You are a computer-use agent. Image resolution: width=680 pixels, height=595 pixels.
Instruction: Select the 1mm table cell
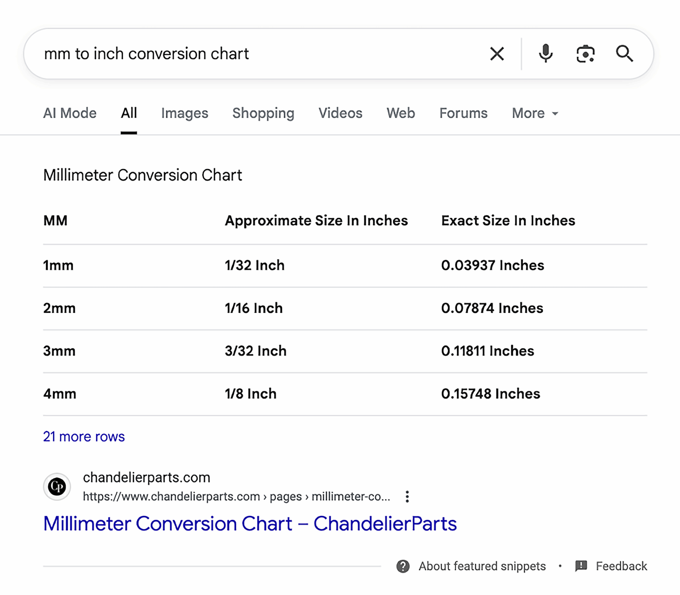pyautogui.click(x=58, y=266)
